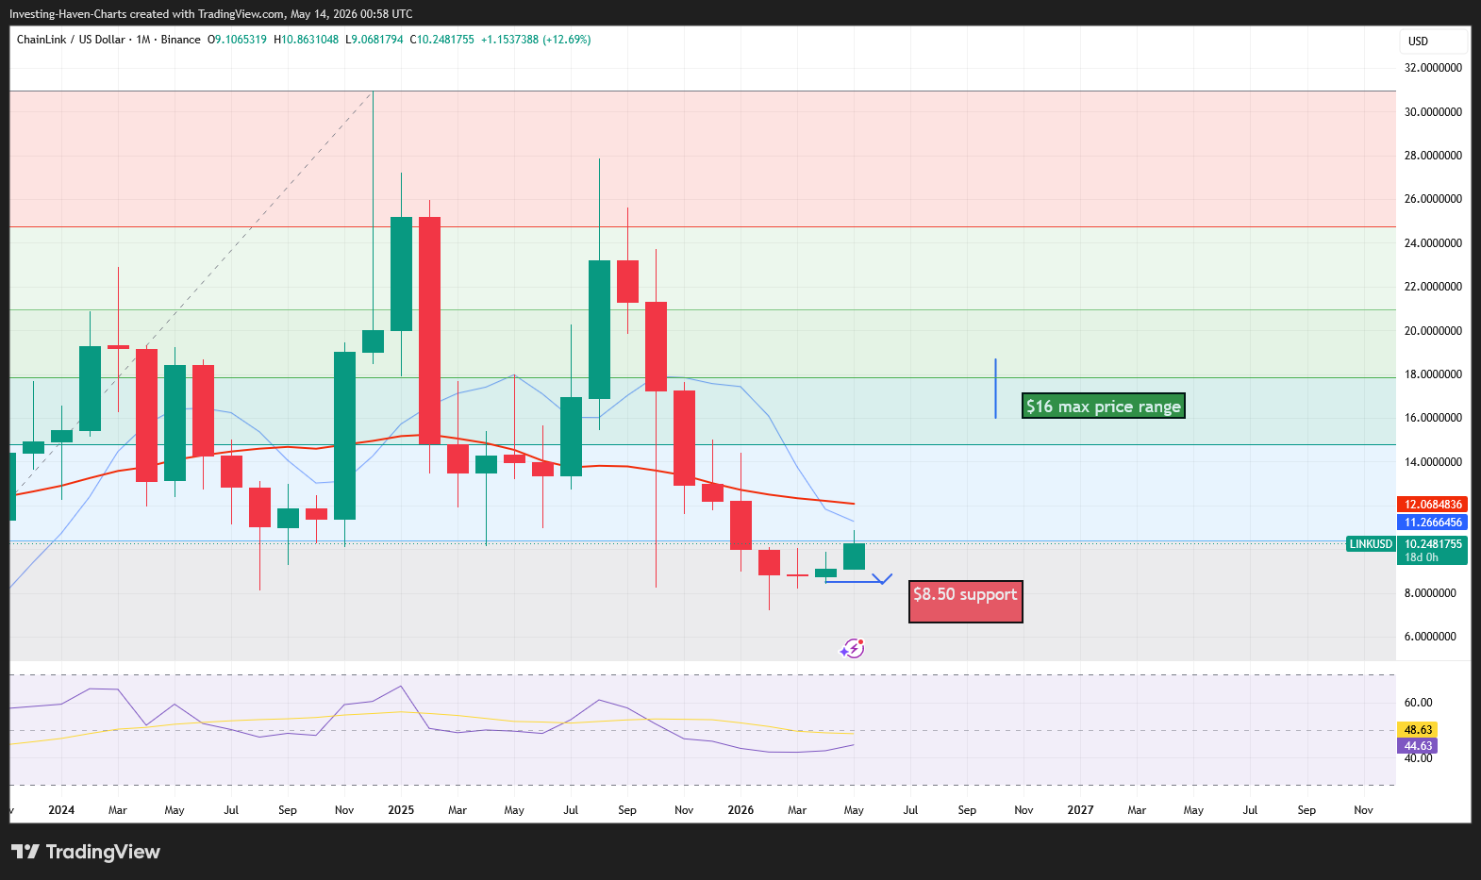
Task: Click the +12.69% change value
Action: [567, 40]
